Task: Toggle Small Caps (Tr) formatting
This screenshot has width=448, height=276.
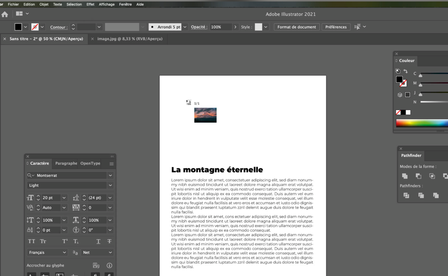Action: click(43, 241)
